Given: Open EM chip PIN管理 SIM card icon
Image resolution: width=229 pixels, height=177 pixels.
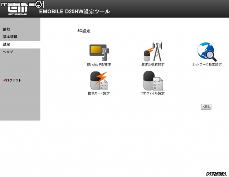Looking at the screenshot, I should pos(99,53).
